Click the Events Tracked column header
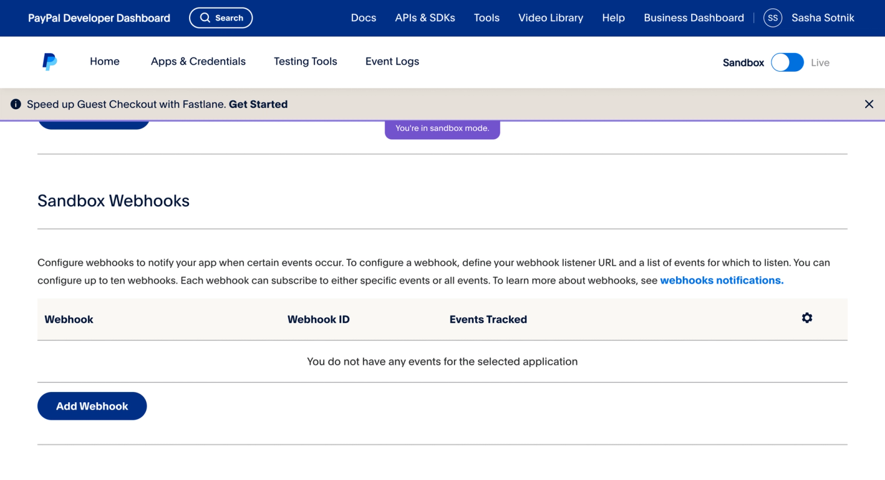885x480 pixels. [488, 320]
